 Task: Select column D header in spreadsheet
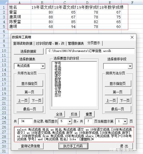[x=87, y=2]
